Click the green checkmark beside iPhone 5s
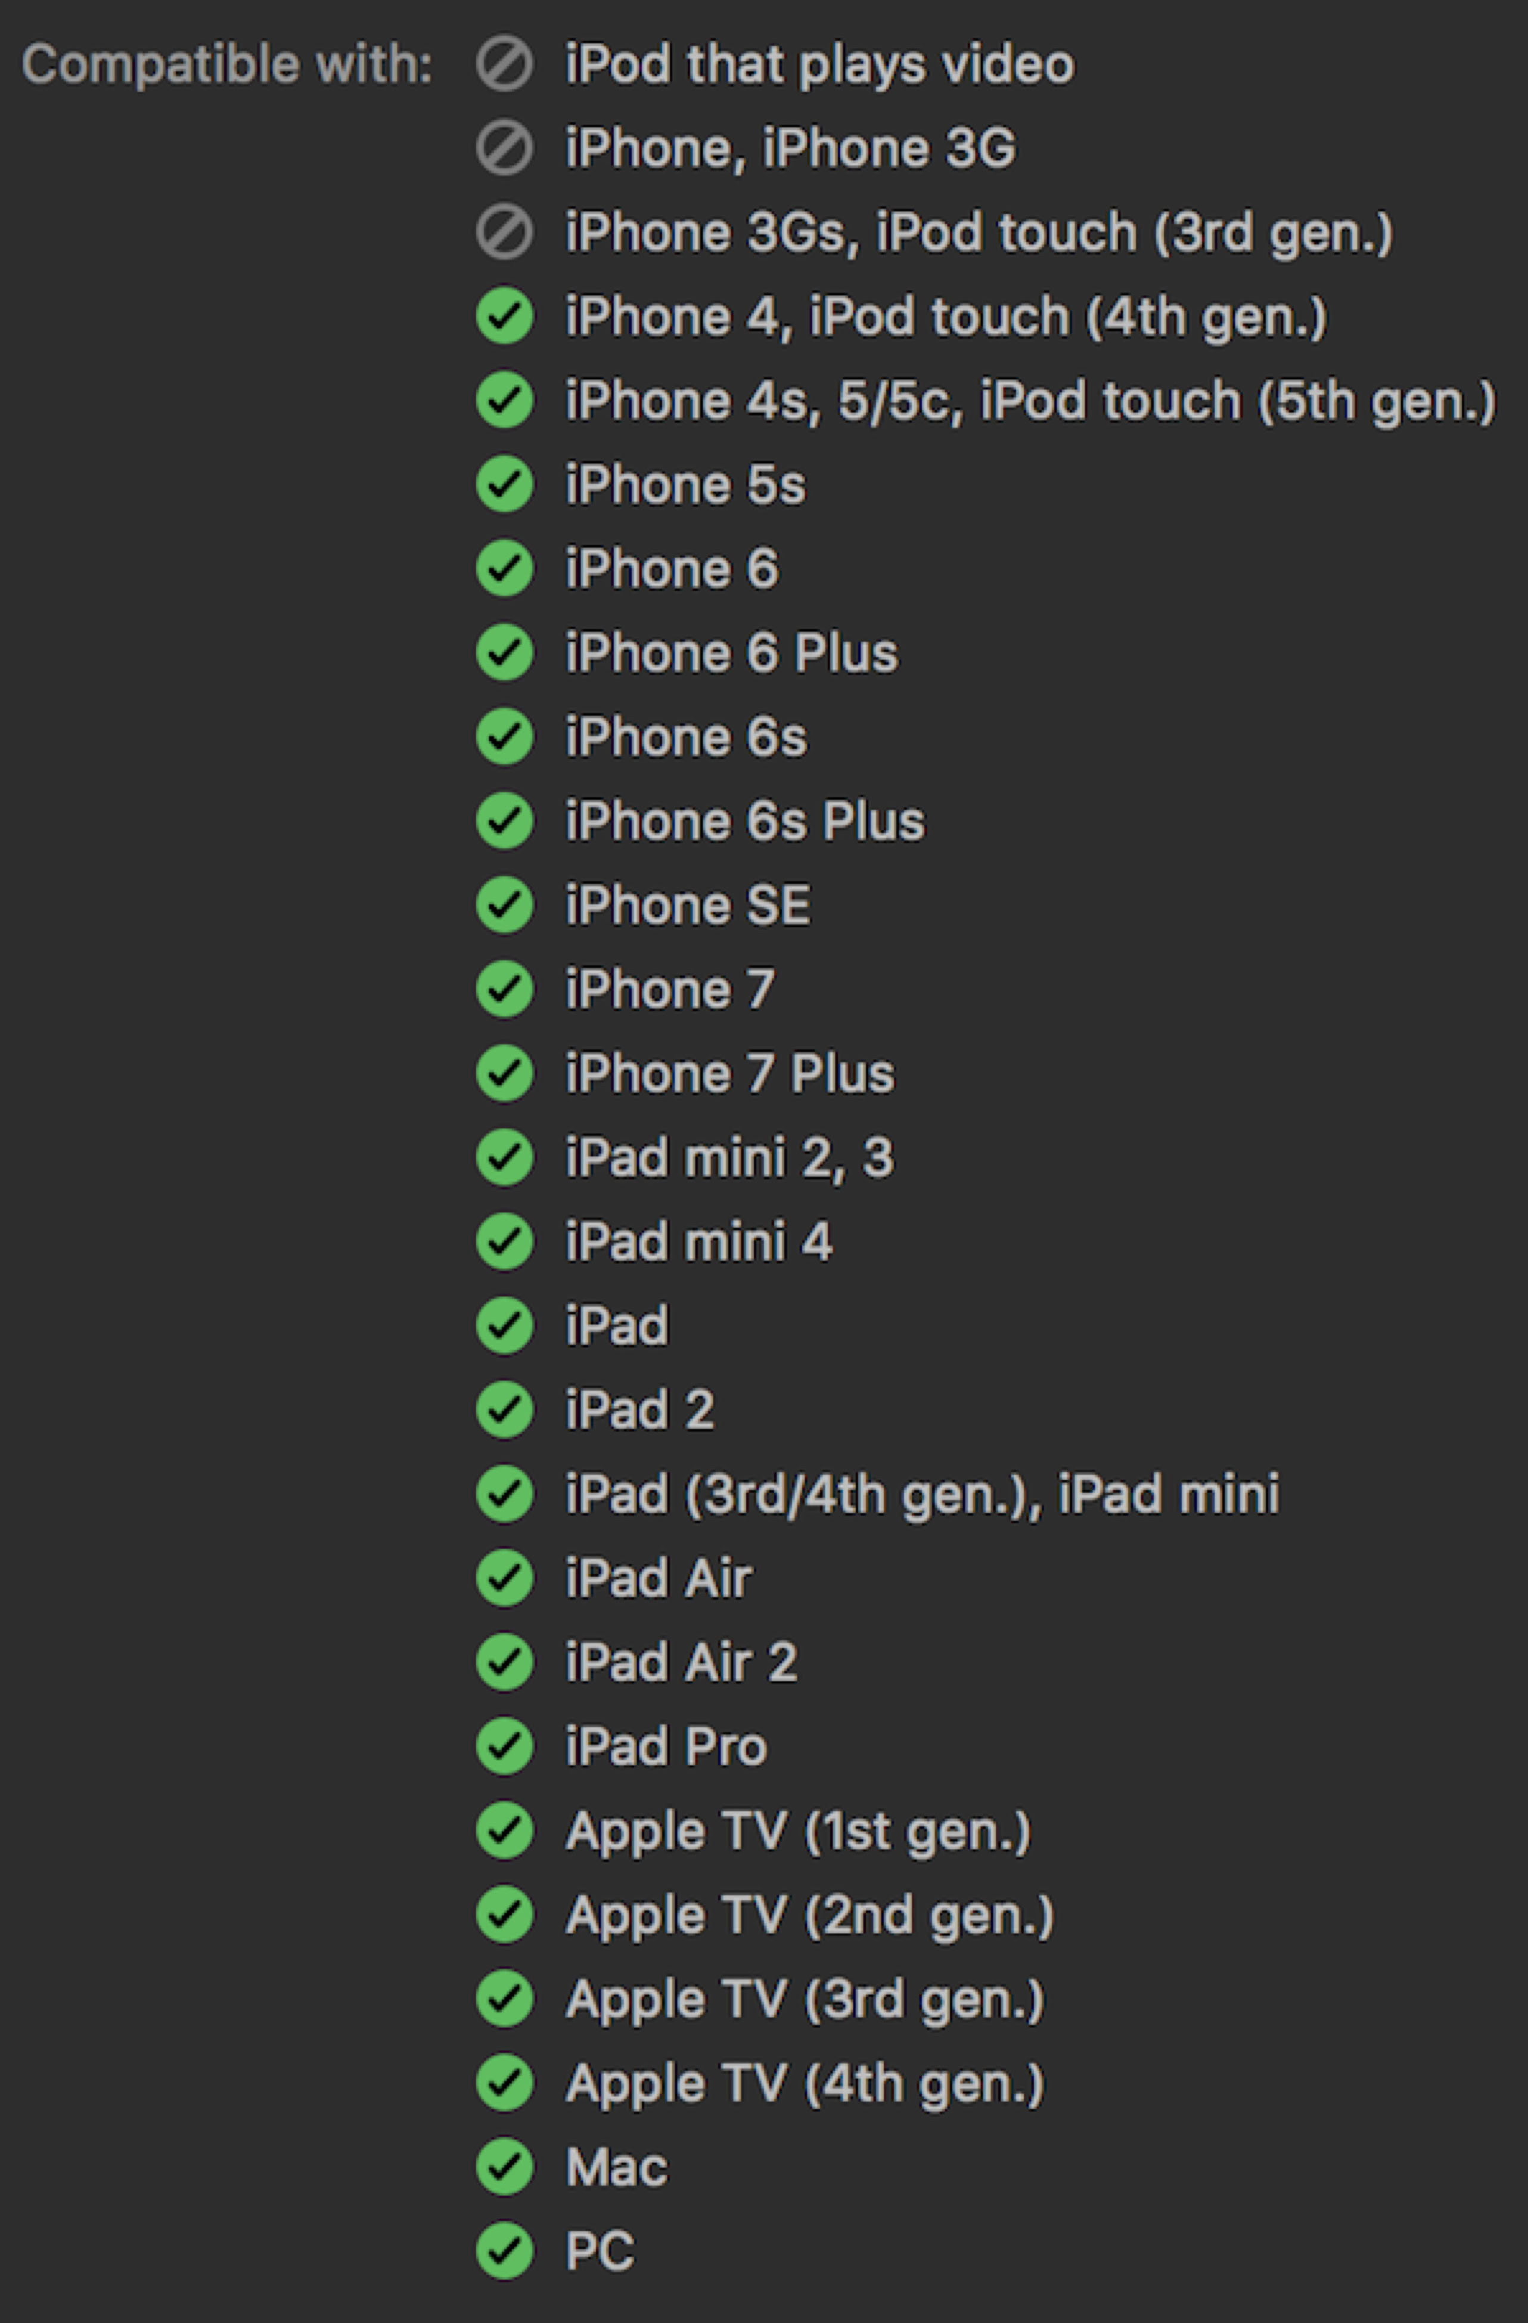The width and height of the screenshot is (1528, 2323). pos(504,484)
